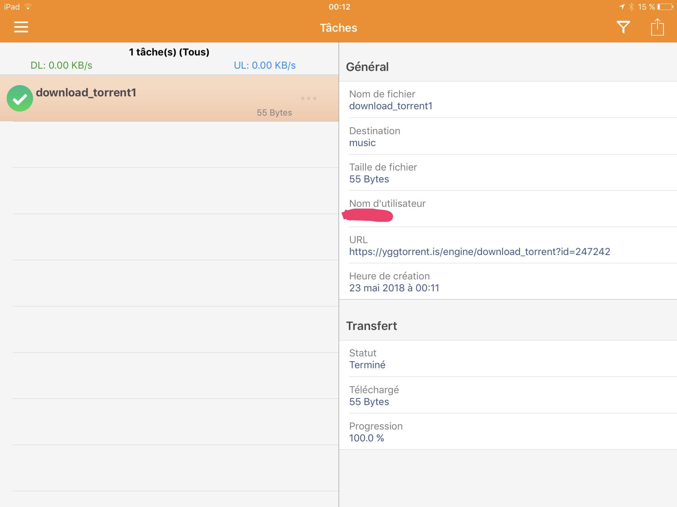Tap the DL speed indicator

point(61,65)
